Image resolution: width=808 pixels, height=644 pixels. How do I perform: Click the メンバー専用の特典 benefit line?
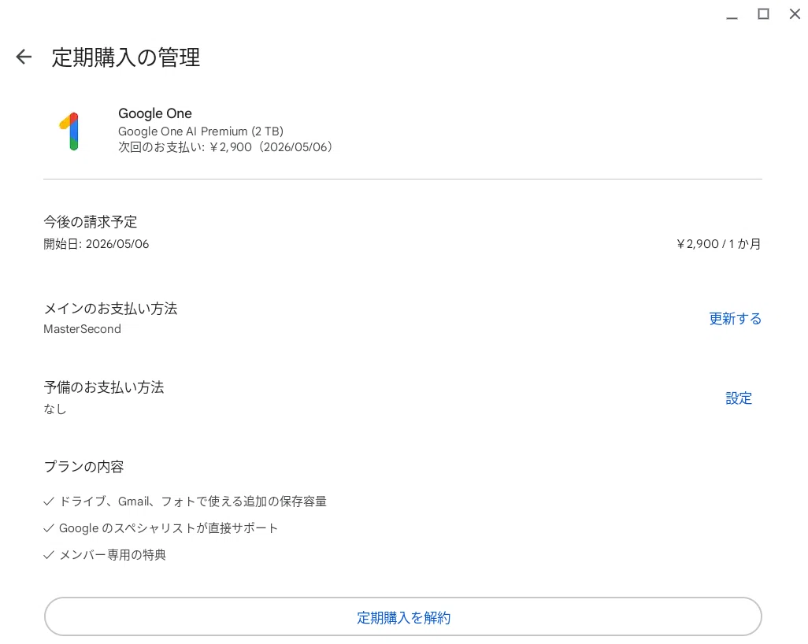[x=113, y=555]
